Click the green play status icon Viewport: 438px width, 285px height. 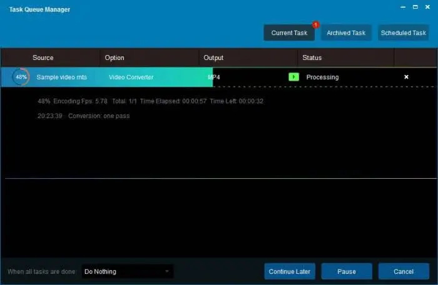tap(293, 77)
